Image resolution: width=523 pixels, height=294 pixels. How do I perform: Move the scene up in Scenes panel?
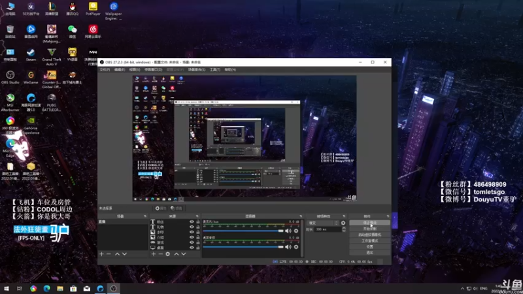click(x=117, y=254)
